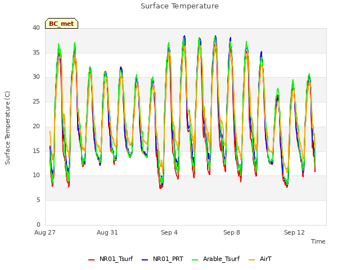Click the 20 y-axis tick label
This screenshot has height=270, width=360.
pyautogui.click(x=36, y=126)
